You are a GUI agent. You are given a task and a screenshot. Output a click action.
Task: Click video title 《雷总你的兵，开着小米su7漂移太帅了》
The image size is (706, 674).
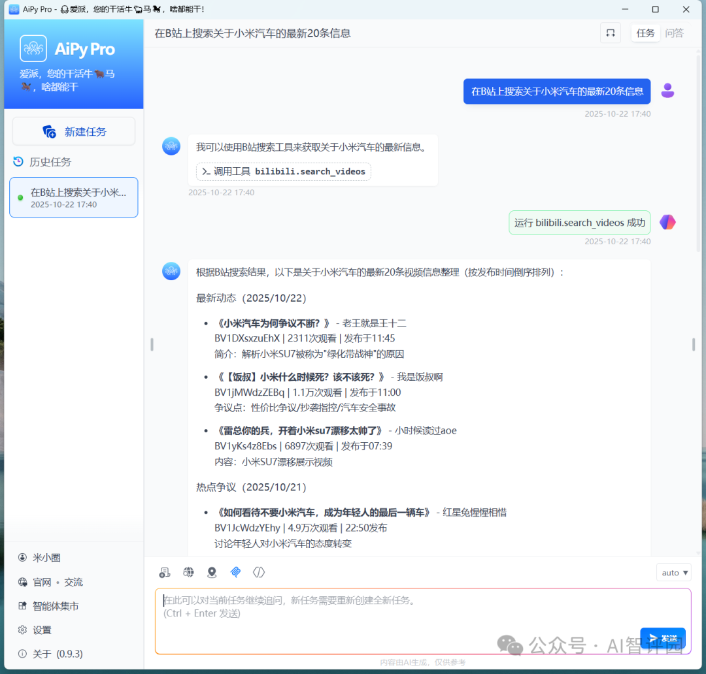299,430
